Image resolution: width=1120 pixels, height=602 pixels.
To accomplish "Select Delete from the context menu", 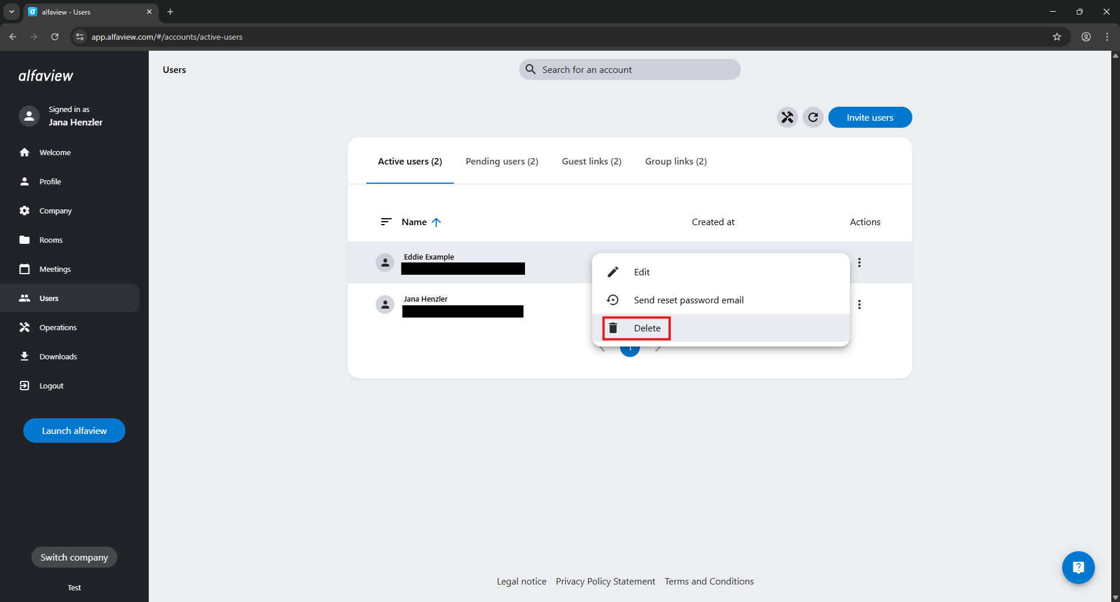I will point(647,328).
